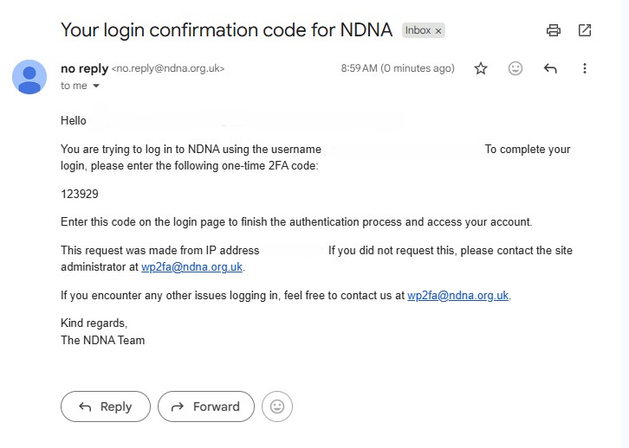Open the three-dot More options menu
The width and height of the screenshot is (629, 448).
(x=585, y=68)
